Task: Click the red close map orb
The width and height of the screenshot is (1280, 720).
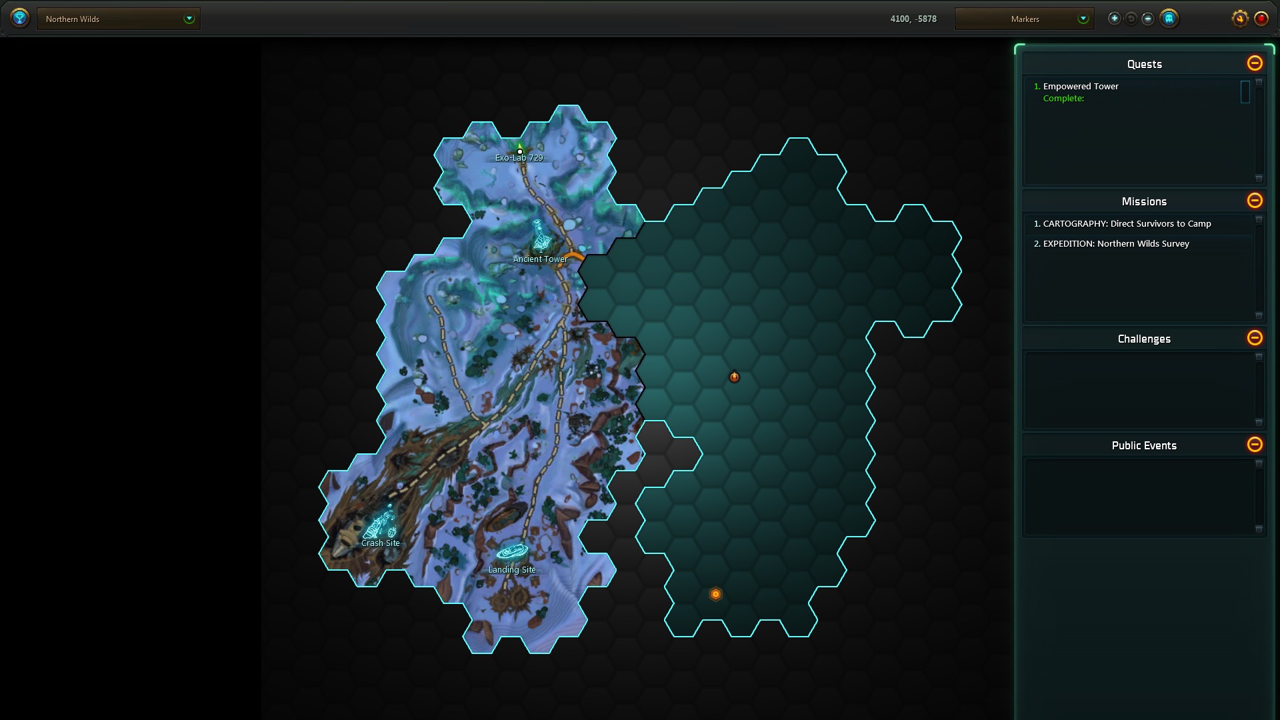Action: (x=1261, y=19)
